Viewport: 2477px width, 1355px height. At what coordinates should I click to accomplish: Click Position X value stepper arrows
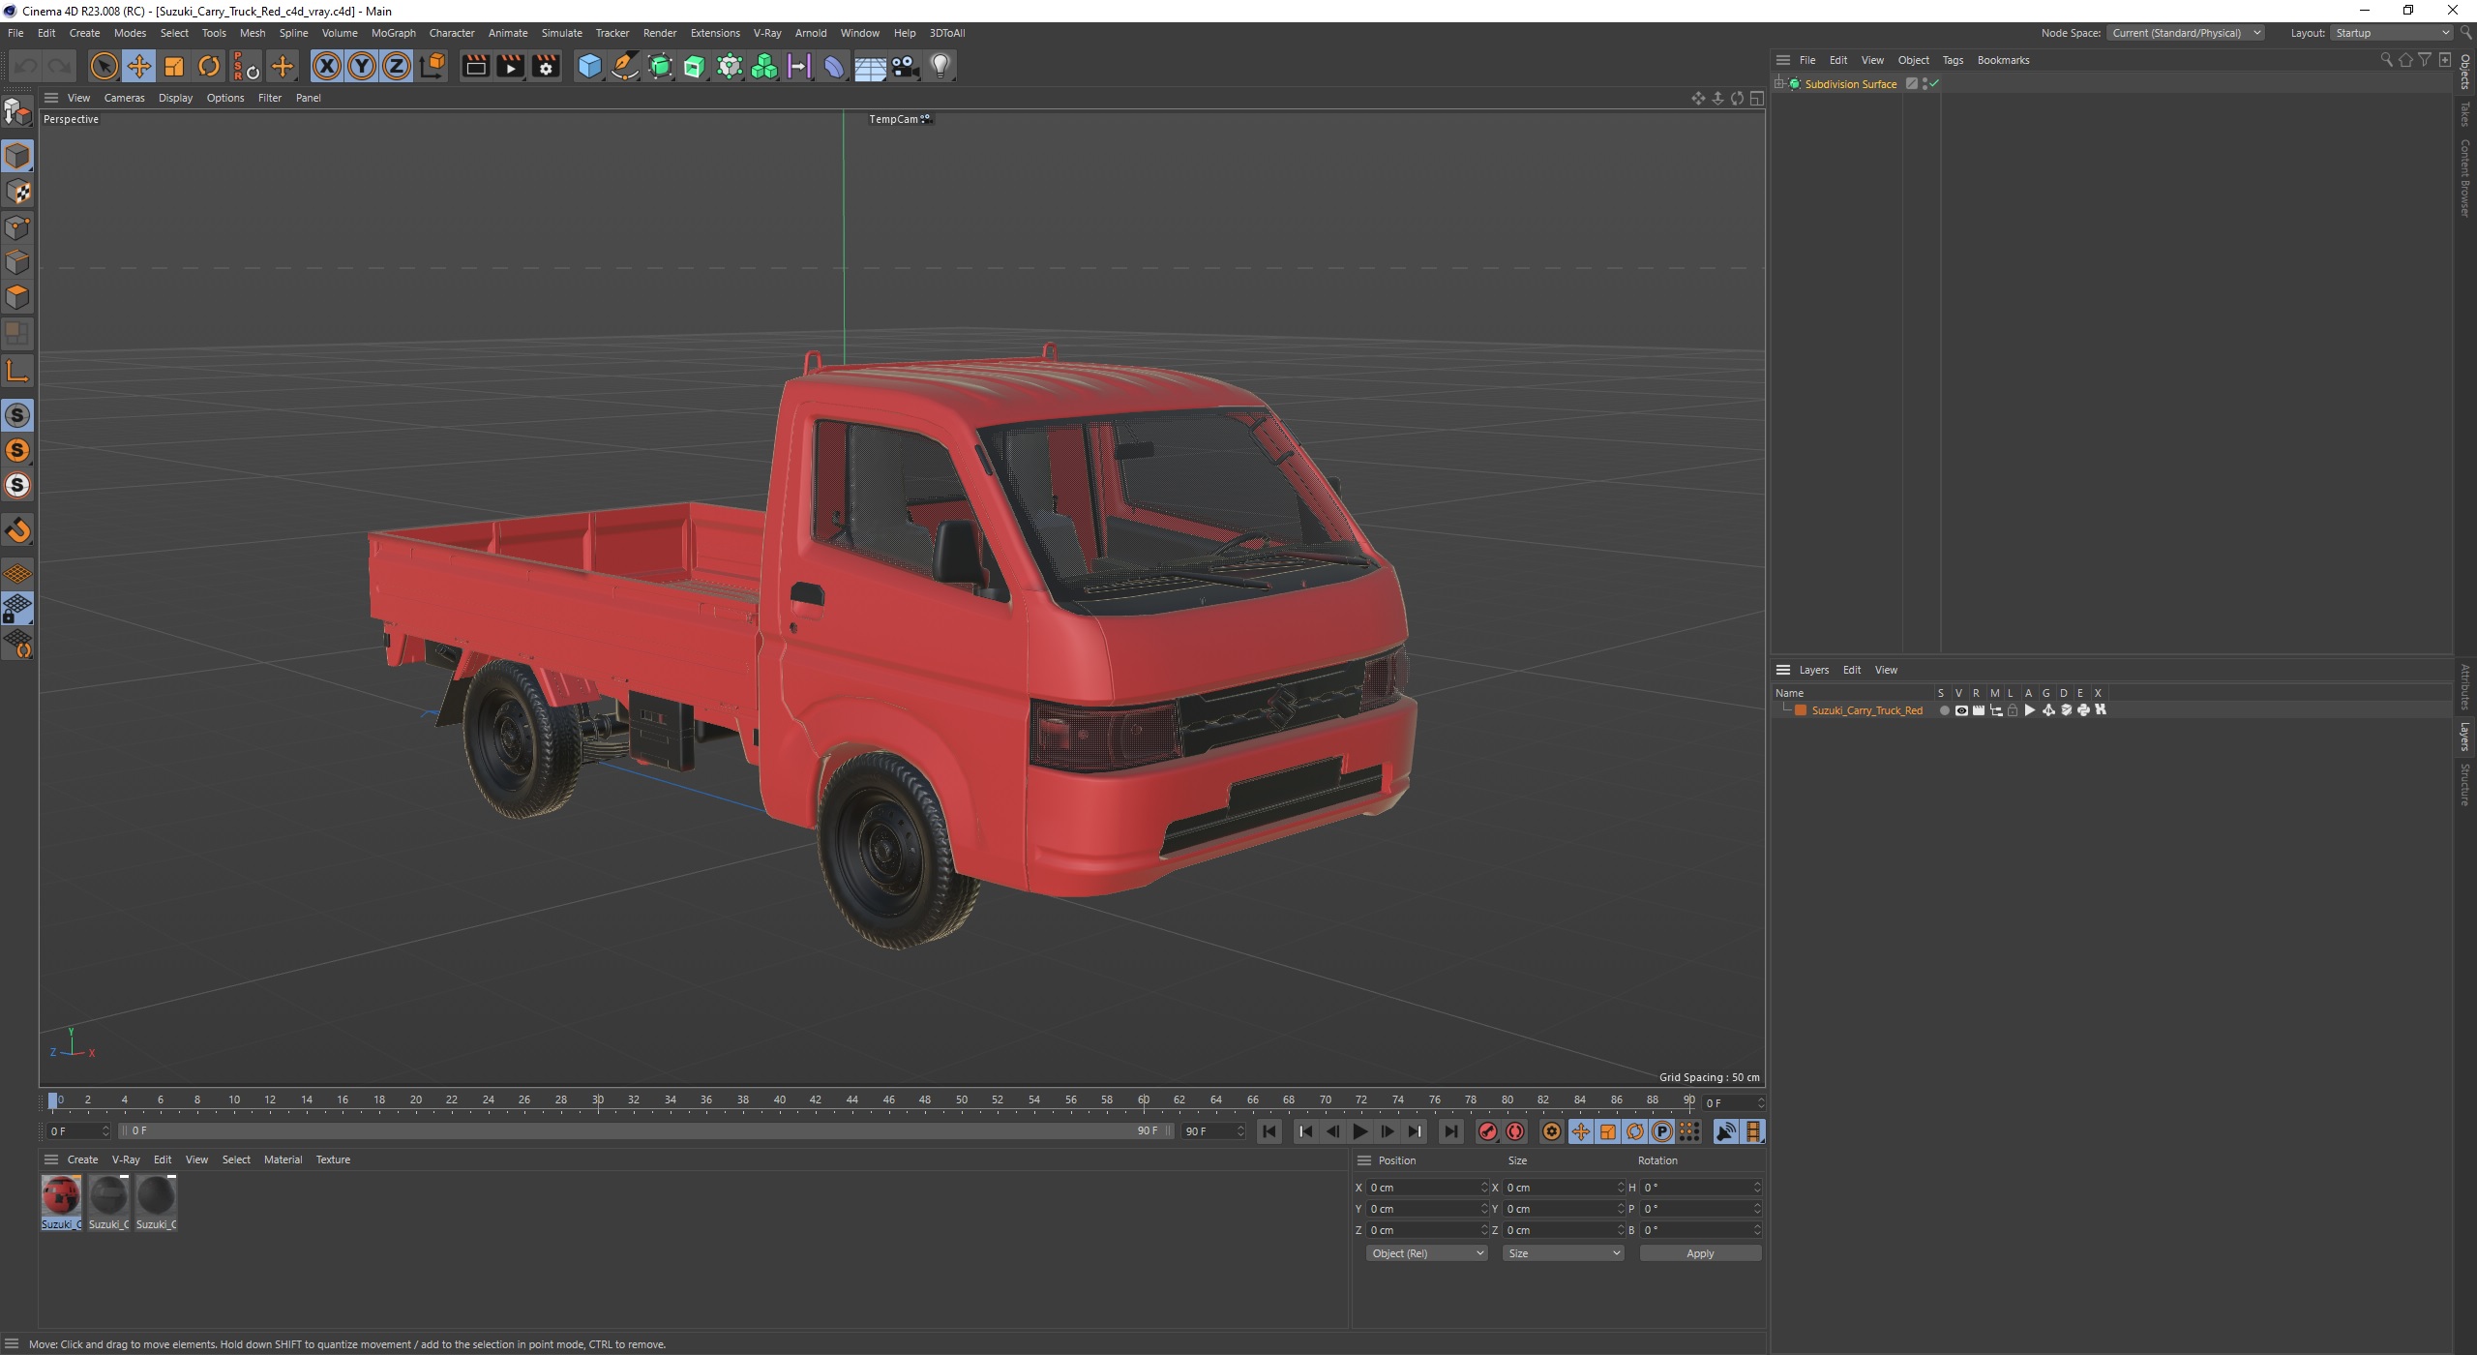coord(1484,1188)
